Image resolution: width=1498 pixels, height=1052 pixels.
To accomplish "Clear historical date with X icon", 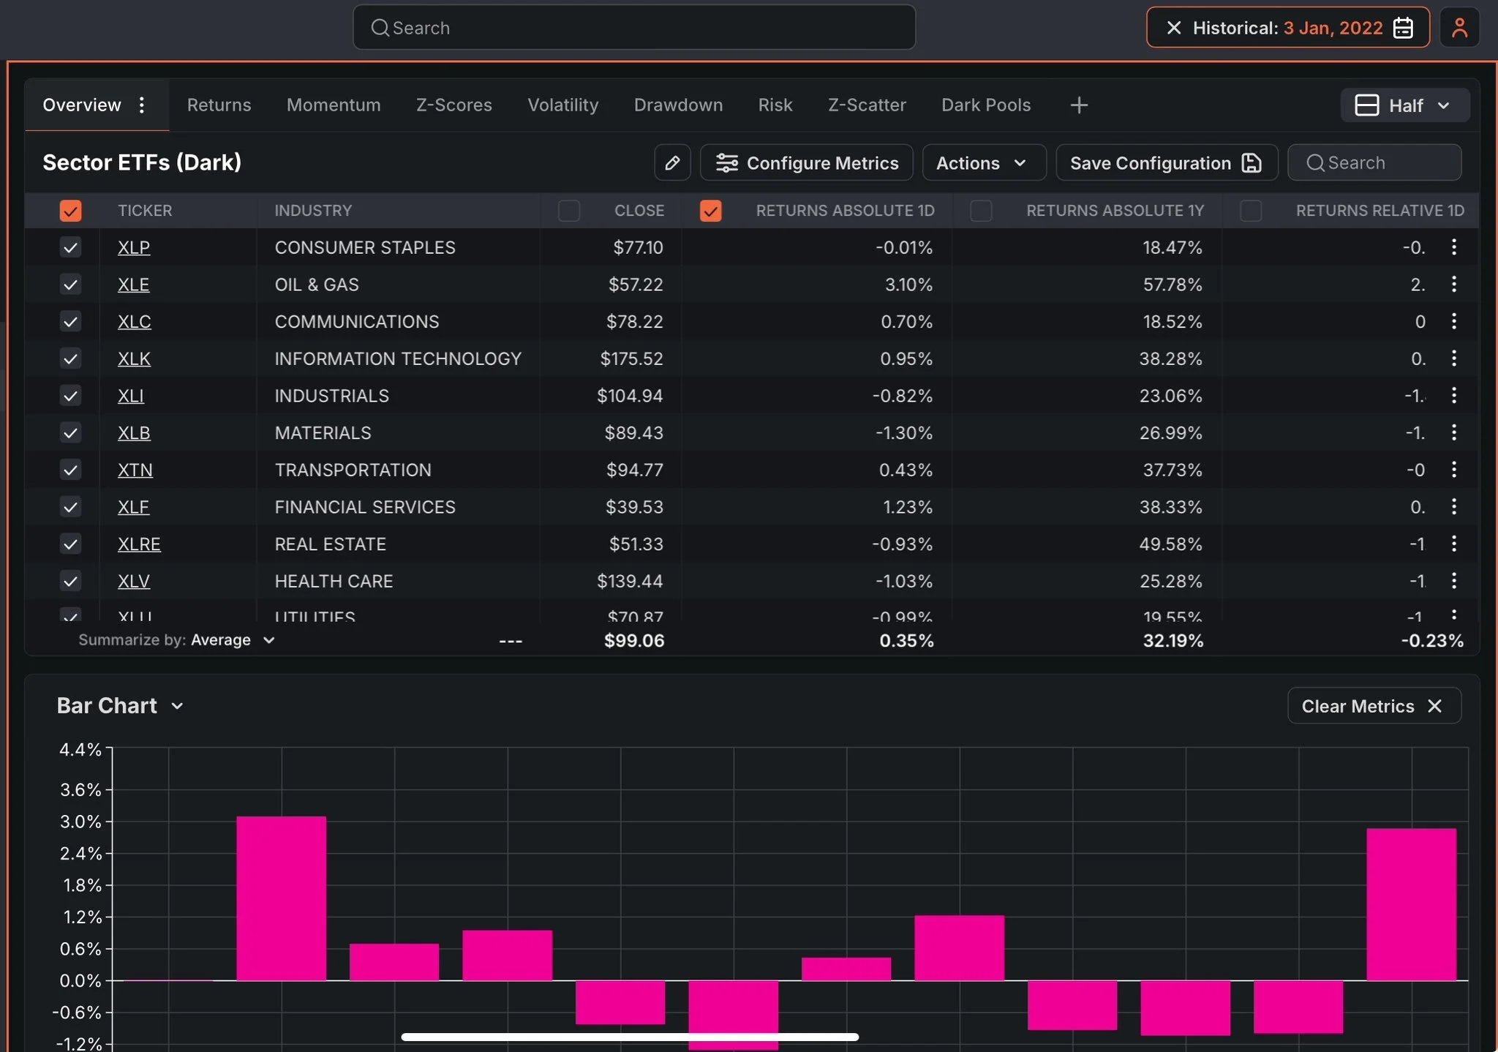I will point(1174,28).
